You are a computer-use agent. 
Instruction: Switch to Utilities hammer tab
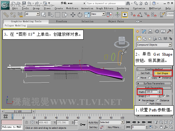pyautogui.click(x=169, y=31)
